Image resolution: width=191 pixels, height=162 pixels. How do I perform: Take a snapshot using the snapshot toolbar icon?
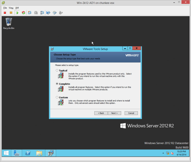[x=30, y=13]
